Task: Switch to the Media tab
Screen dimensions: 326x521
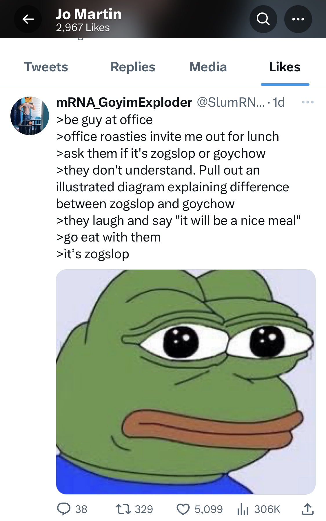Action: point(208,67)
